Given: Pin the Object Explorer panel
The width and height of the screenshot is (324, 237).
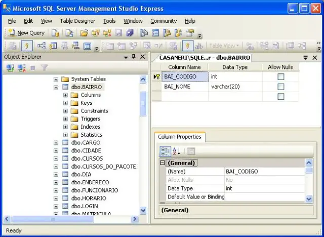Looking at the screenshot, I should pos(134,57).
